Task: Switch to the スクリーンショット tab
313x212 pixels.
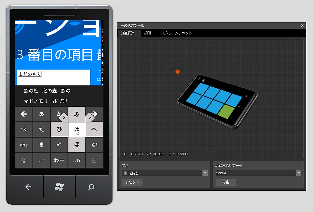Action: point(176,33)
